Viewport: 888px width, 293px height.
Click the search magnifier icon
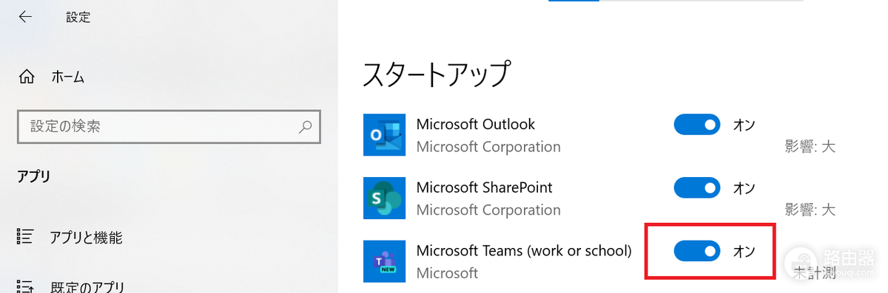305,127
